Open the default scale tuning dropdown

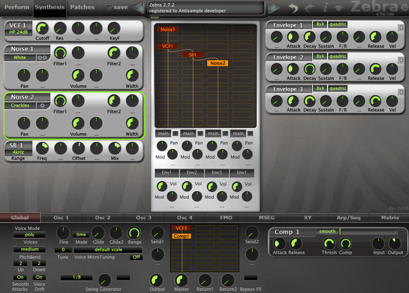108,250
